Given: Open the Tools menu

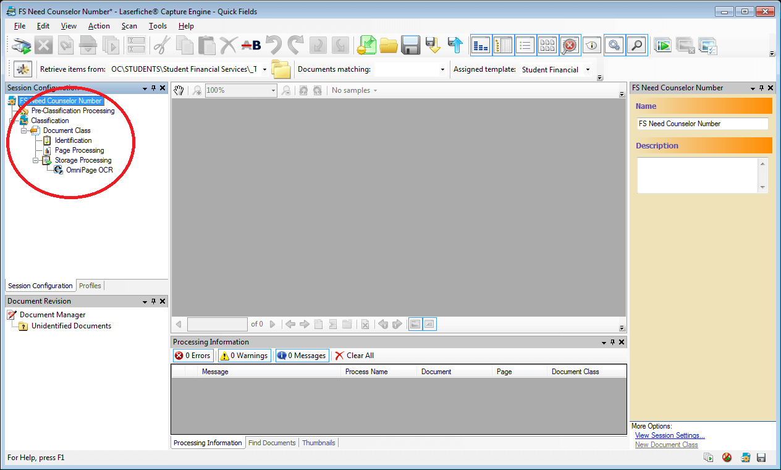Looking at the screenshot, I should click(158, 26).
